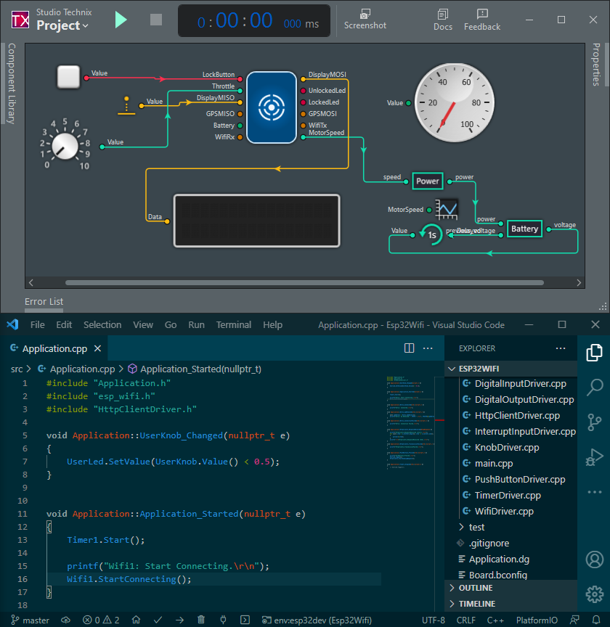610x627 pixels.
Task: Click PlatformIO Clean trash icon
Action: [201, 620]
